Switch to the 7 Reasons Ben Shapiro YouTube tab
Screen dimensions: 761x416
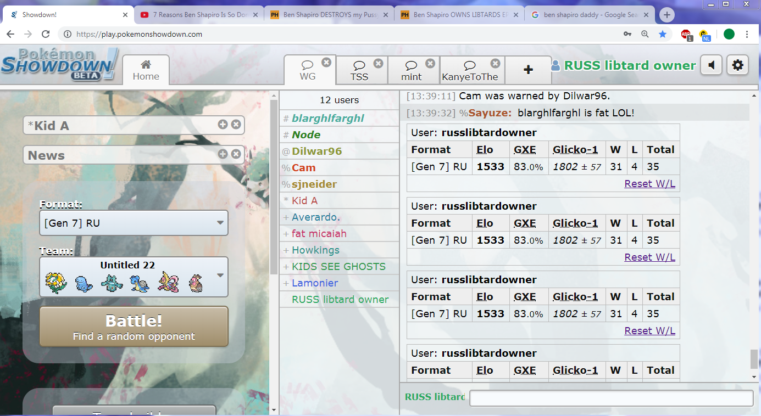pyautogui.click(x=198, y=15)
